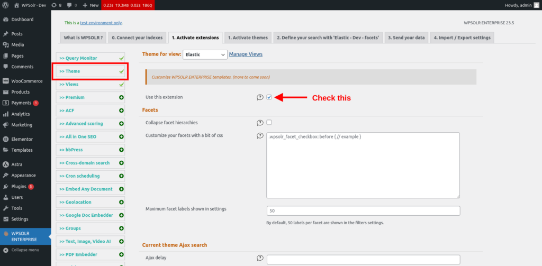This screenshot has height=266, width=542.
Task: Open Appearance in the admin menu
Action: point(25,176)
